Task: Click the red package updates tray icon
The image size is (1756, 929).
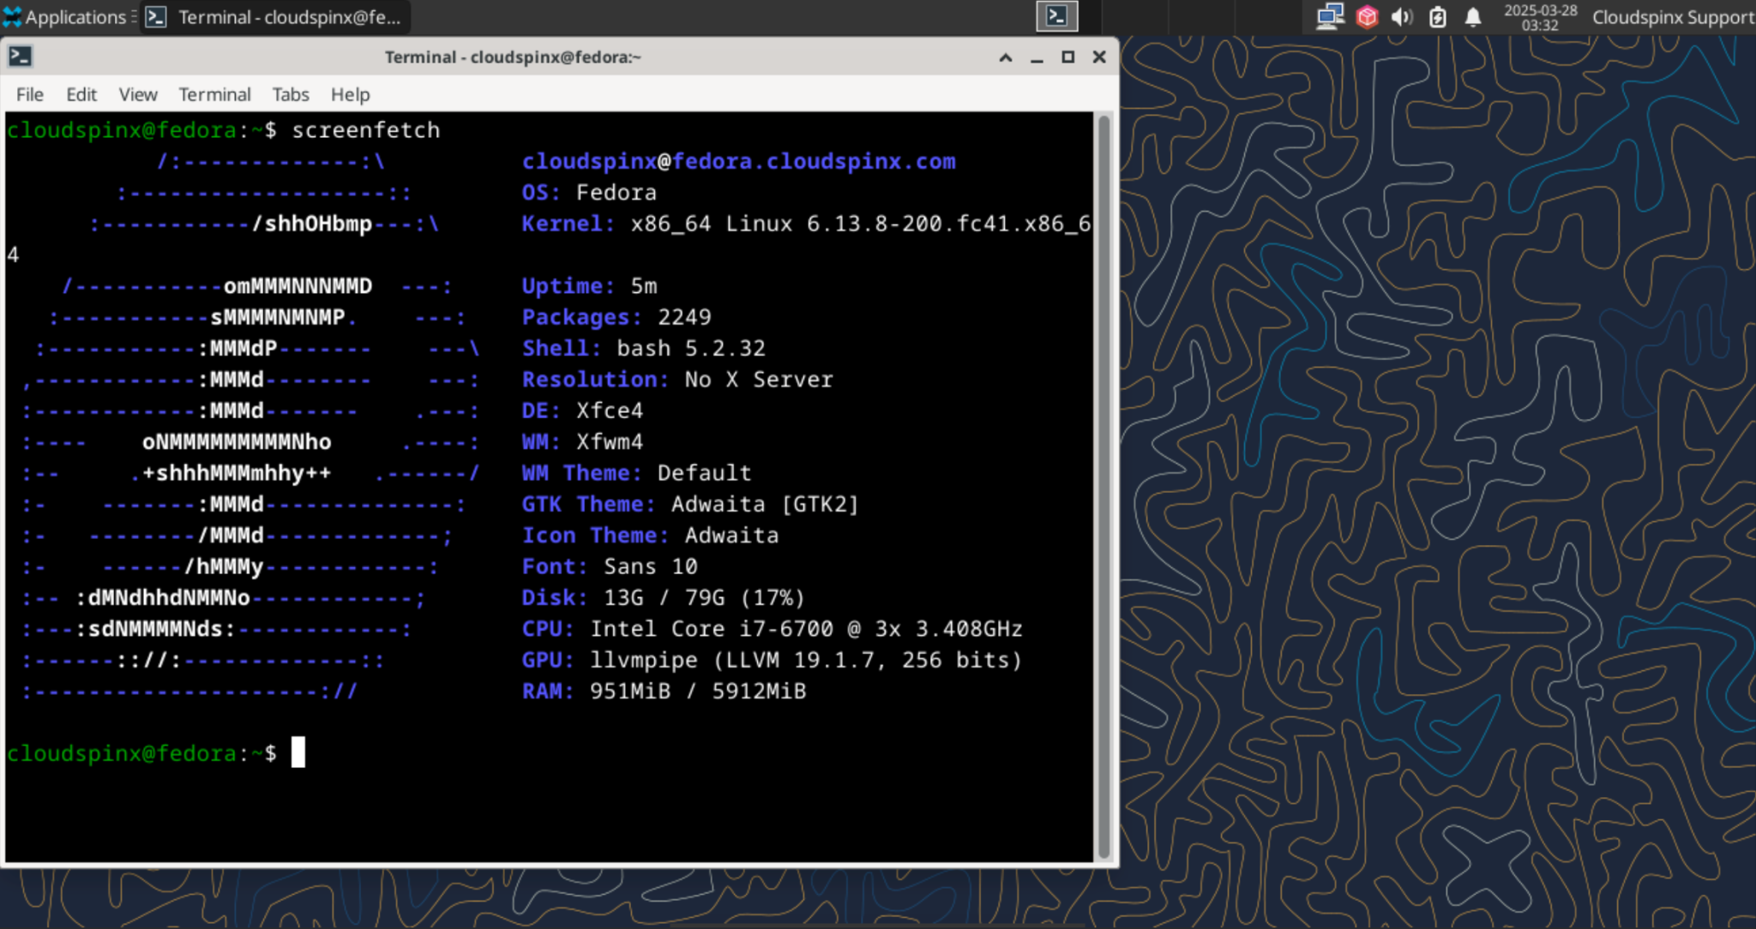Action: pos(1367,16)
